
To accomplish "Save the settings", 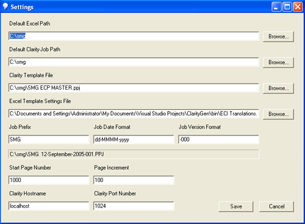I will pyautogui.click(x=236, y=206).
